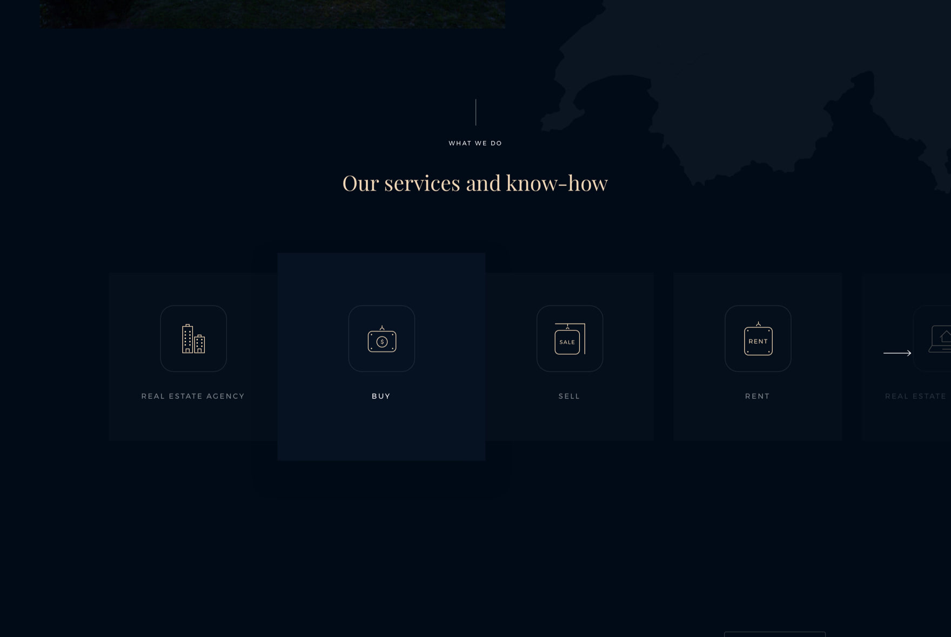The image size is (951, 637).
Task: Select the BUY text label
Action: click(x=381, y=396)
